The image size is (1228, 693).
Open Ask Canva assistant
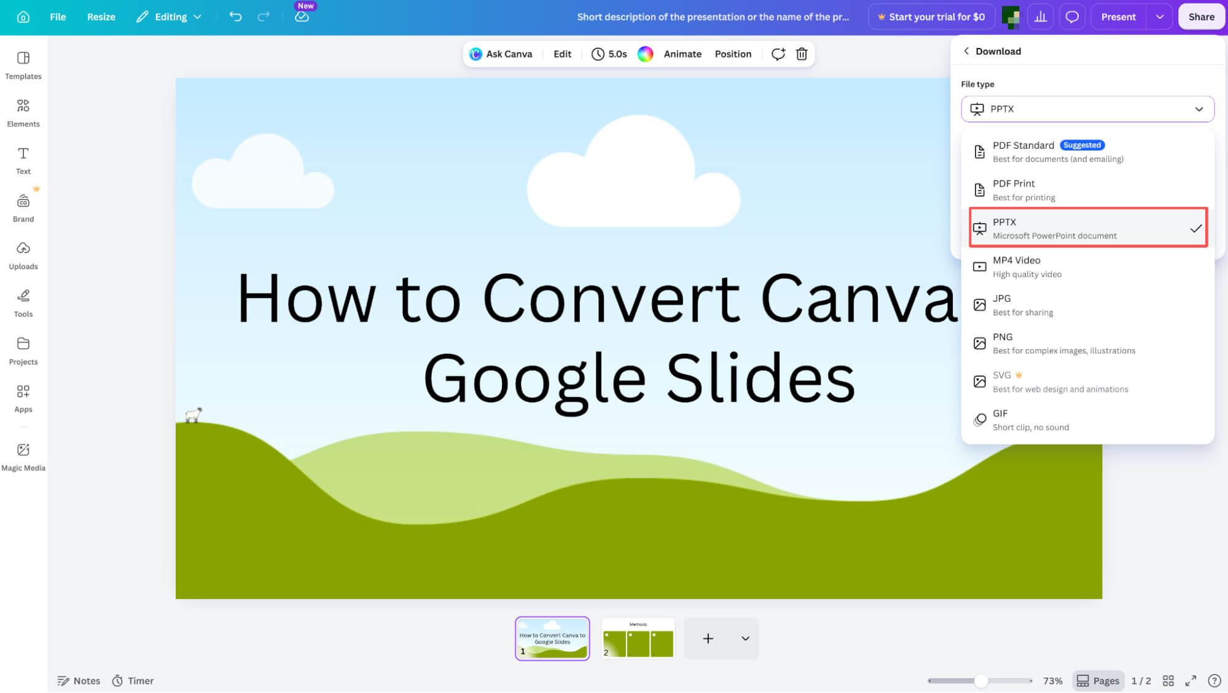coord(501,54)
